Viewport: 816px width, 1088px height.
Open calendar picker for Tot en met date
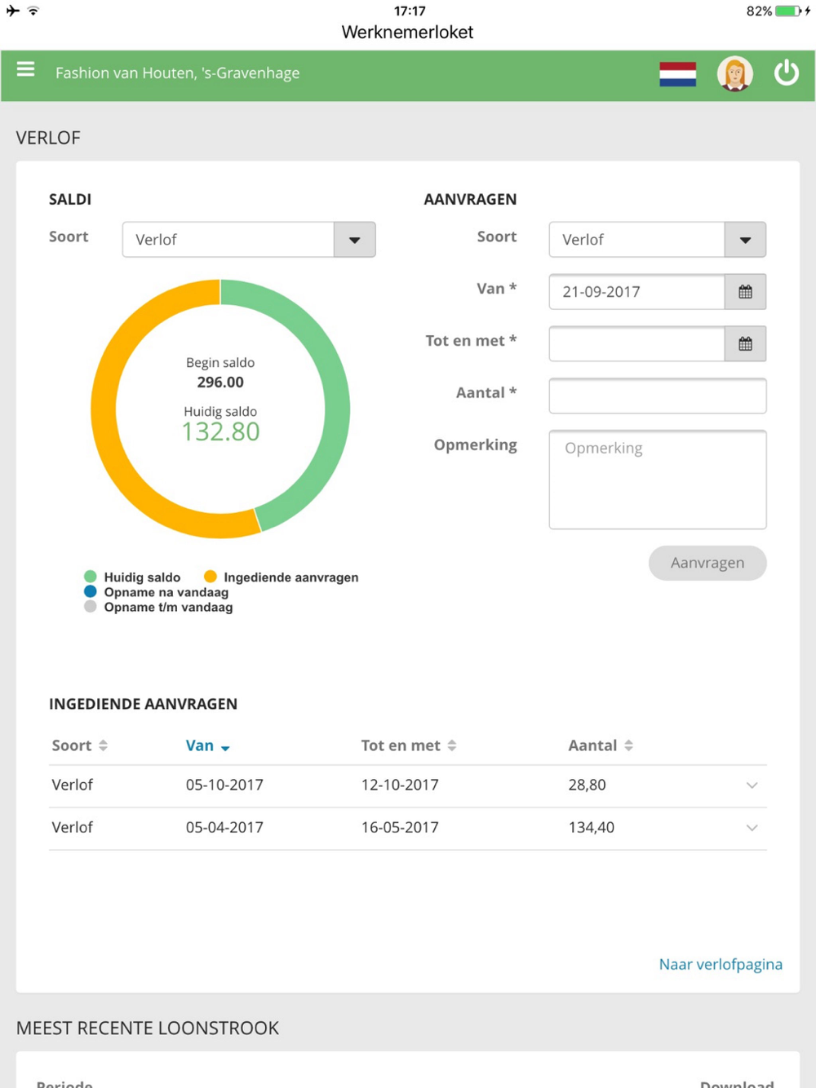tap(745, 344)
